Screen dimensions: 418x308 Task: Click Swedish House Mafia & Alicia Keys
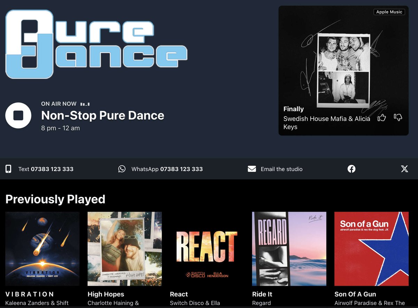point(327,123)
